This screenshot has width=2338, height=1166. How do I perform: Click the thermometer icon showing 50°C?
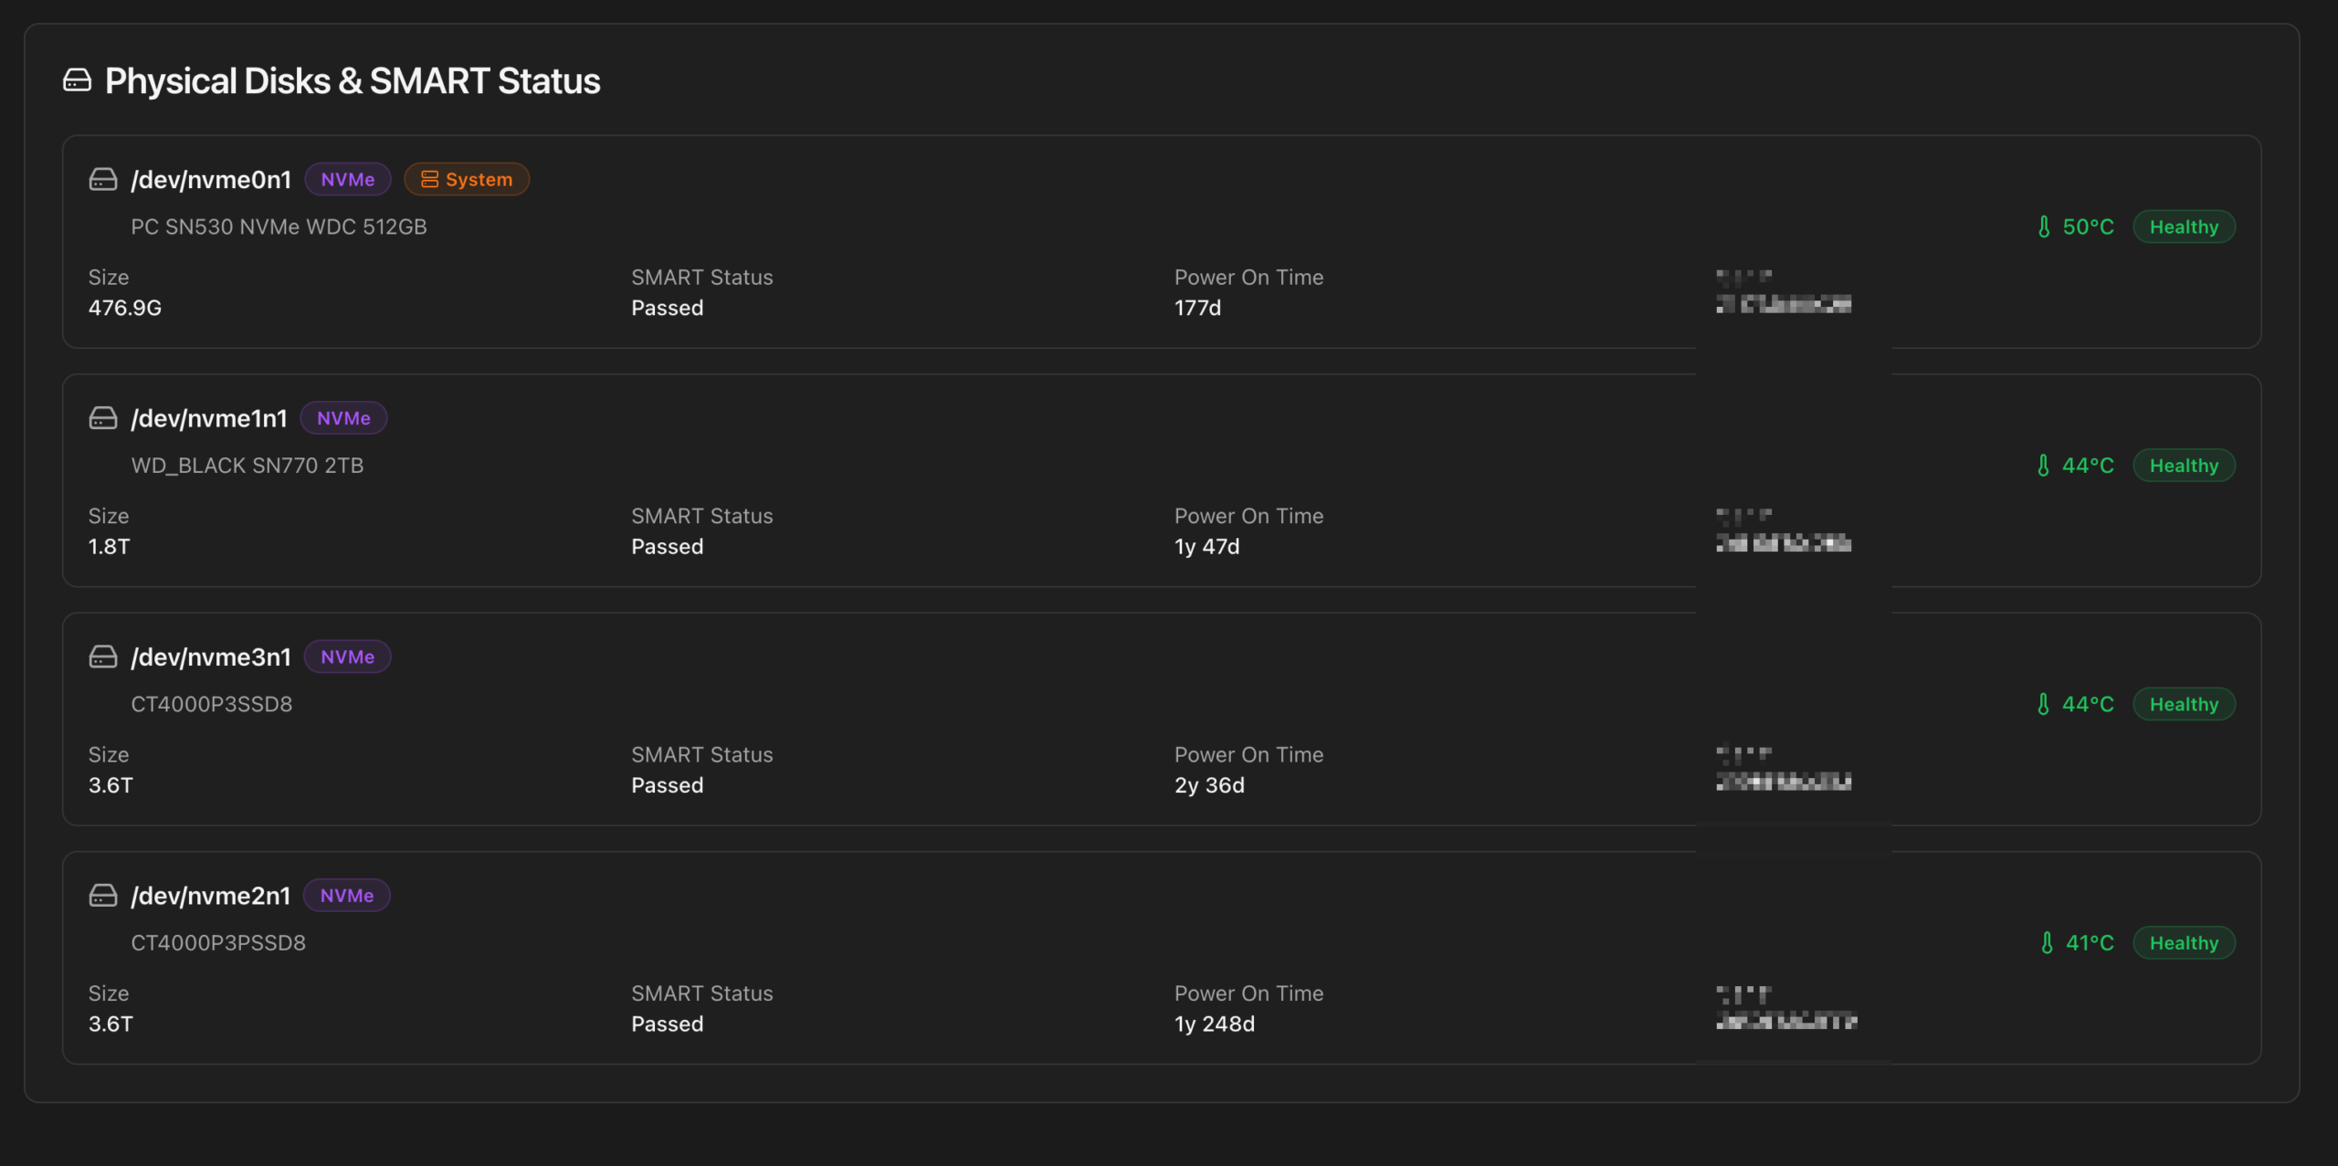coord(2044,226)
